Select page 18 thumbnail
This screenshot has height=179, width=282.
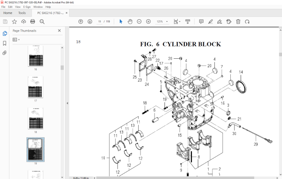[36, 118]
